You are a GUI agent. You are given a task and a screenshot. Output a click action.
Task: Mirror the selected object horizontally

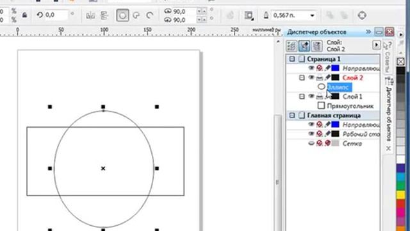90,15
